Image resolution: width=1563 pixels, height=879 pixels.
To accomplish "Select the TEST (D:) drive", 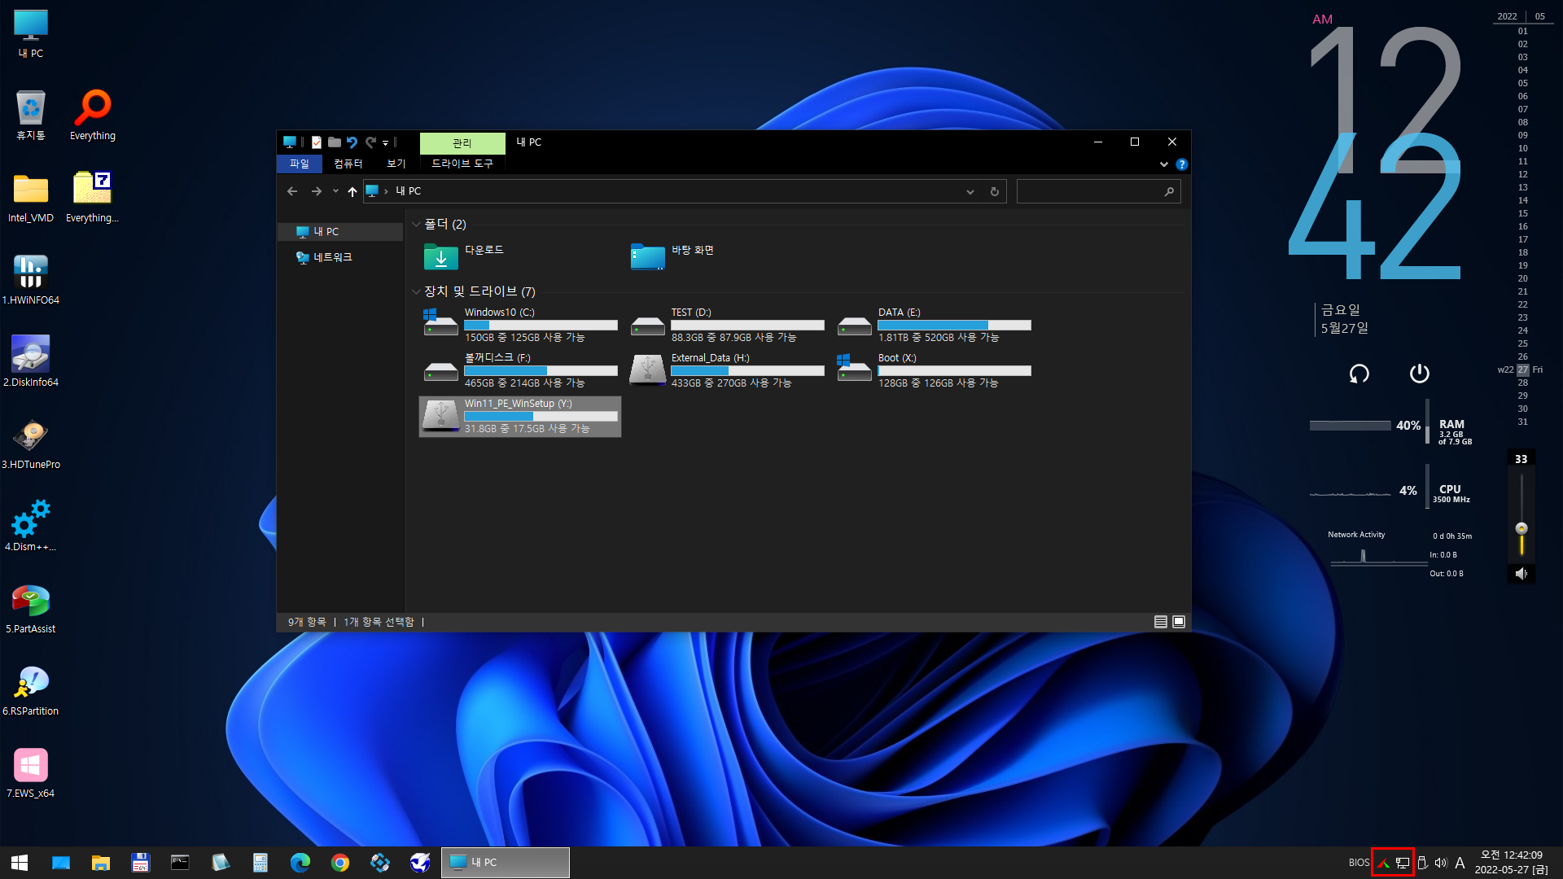I will point(726,325).
